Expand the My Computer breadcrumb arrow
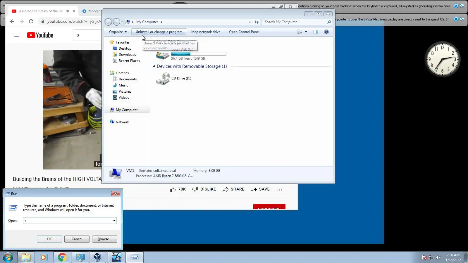This screenshot has width=468, height=263. point(161,22)
